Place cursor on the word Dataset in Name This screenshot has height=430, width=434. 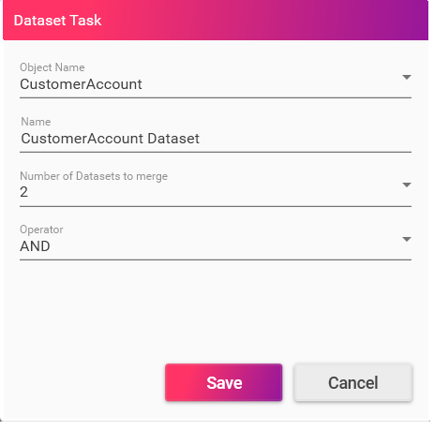coord(173,139)
